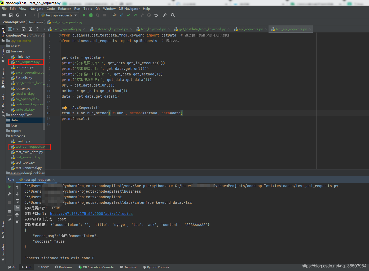Toggle the Favorites sidebar button
The height and width of the screenshot is (271, 369).
3,252
